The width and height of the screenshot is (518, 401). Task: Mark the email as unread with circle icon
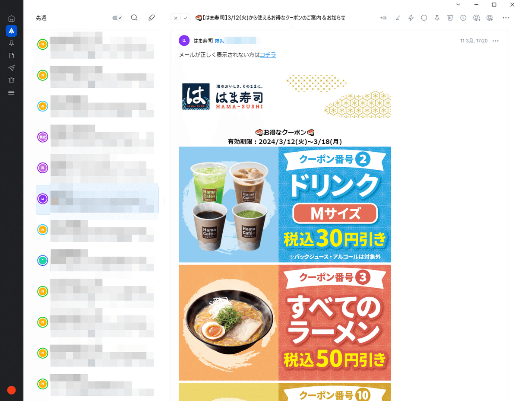click(x=424, y=18)
